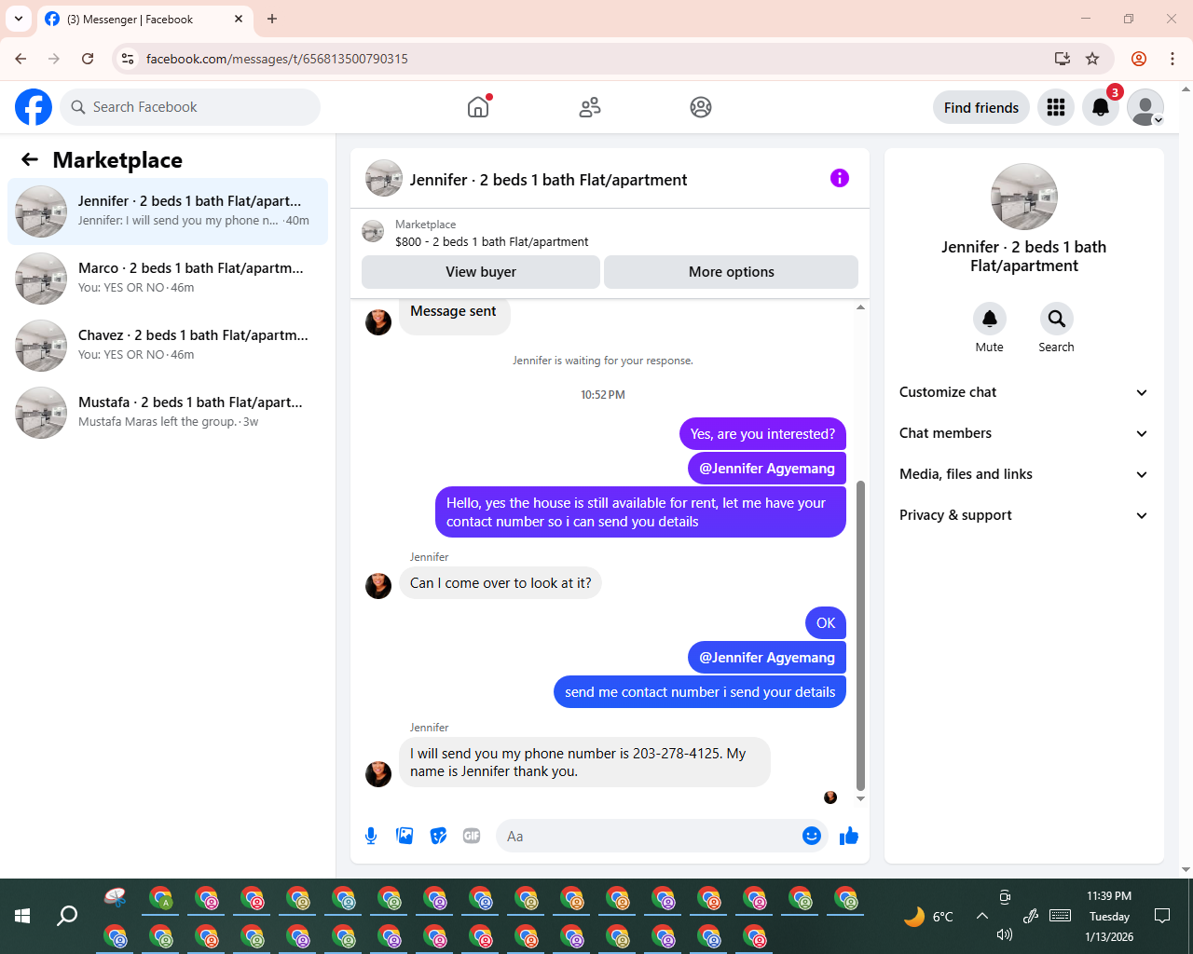Go to the Home feed icon
This screenshot has width=1193, height=954.
coord(478,107)
